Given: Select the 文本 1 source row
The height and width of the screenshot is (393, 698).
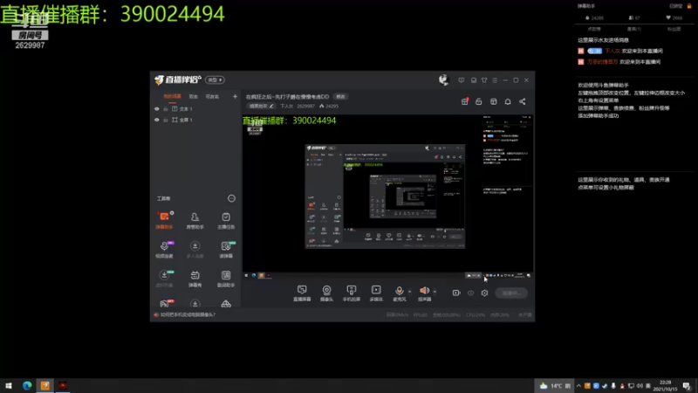Looking at the screenshot, I should pyautogui.click(x=195, y=108).
